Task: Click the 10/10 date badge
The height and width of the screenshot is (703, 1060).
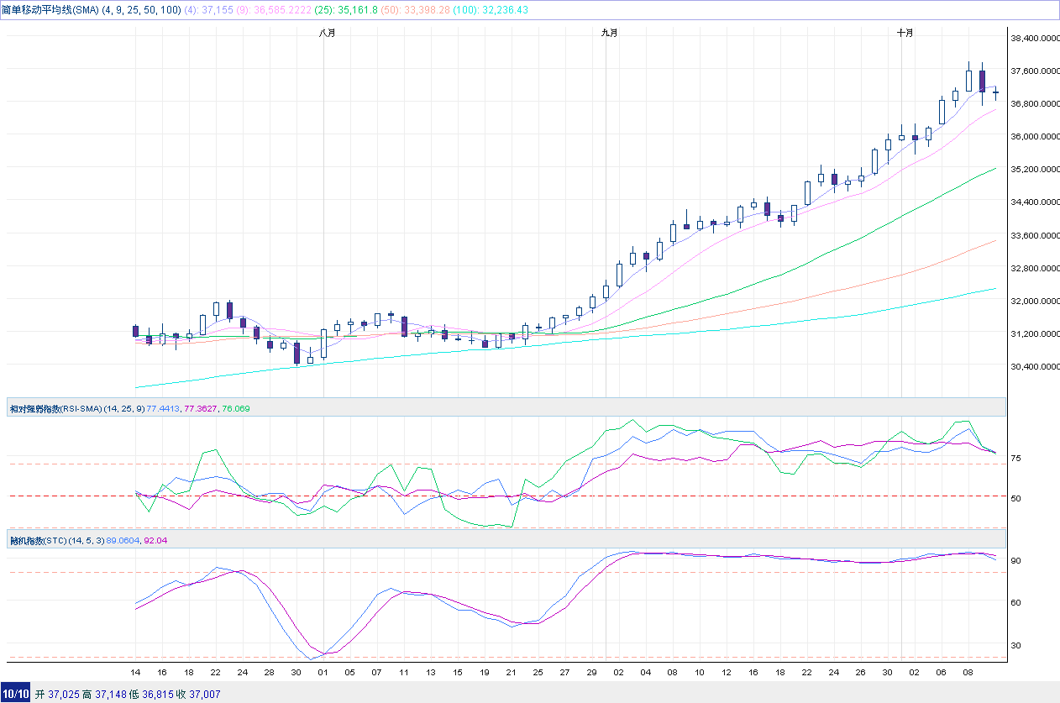Action: coord(15,694)
